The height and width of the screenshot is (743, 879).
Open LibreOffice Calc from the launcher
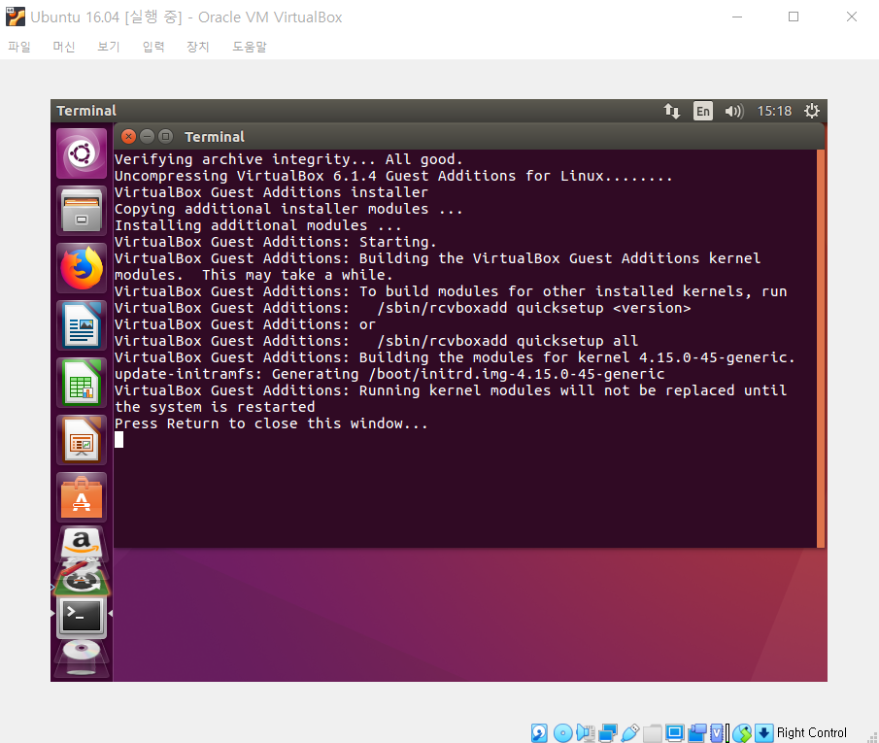coord(82,383)
